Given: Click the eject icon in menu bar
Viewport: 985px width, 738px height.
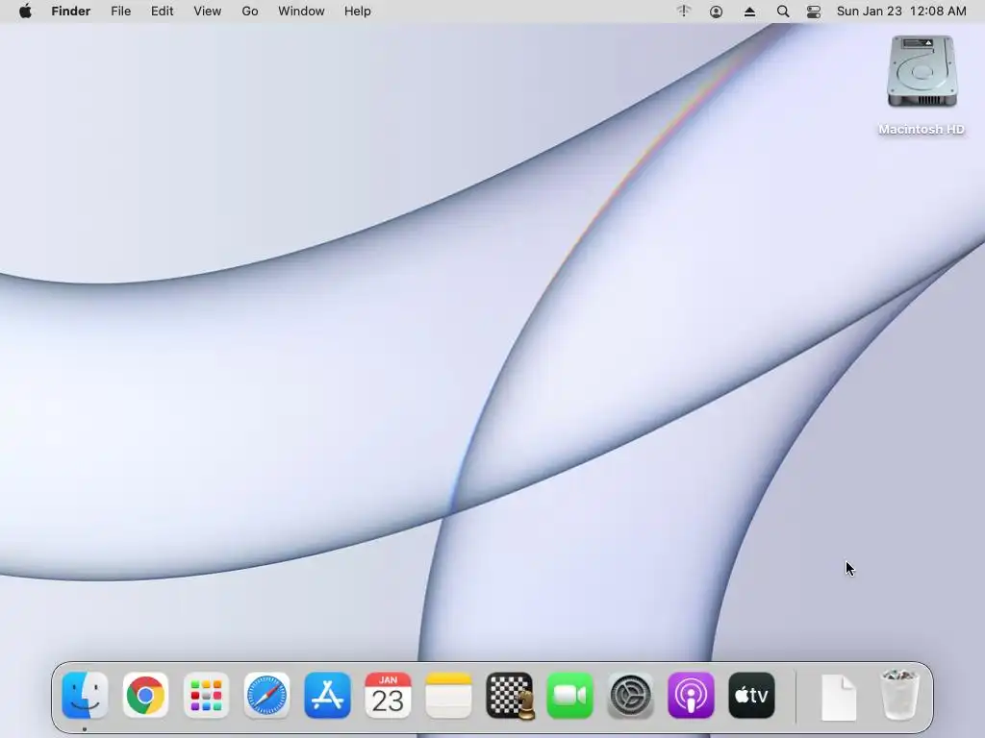Looking at the screenshot, I should [x=749, y=12].
